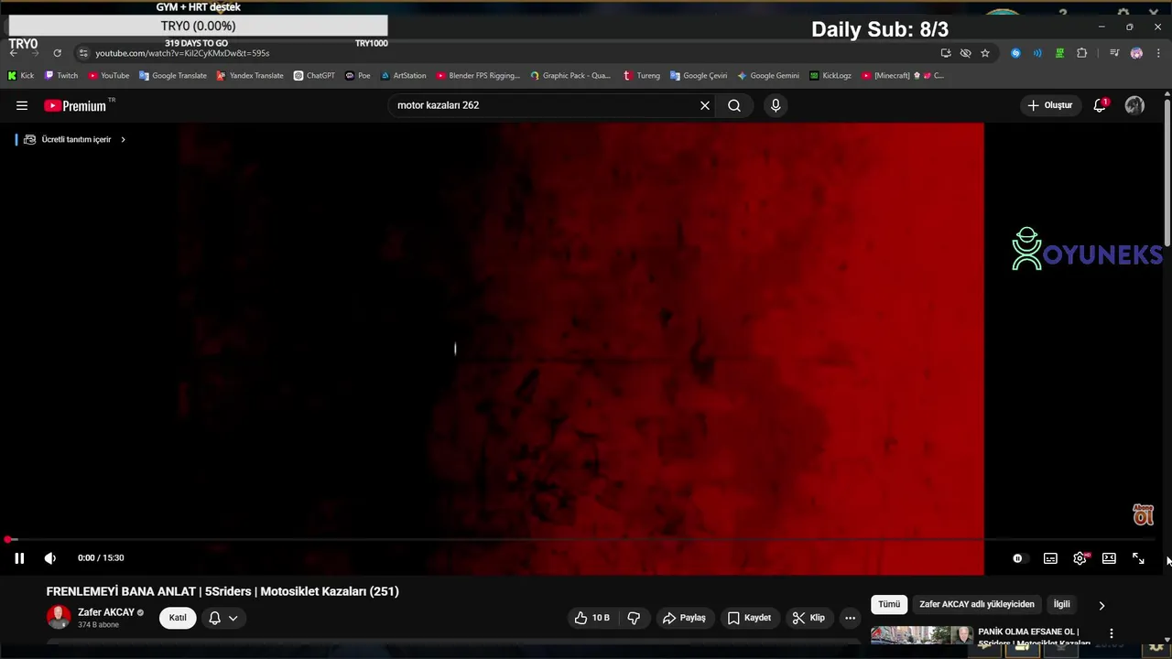Bookmark this page with the star icon
The width and height of the screenshot is (1172, 659).
pos(985,53)
